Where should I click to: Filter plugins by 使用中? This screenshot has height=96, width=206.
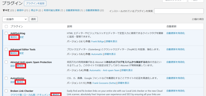(x=20, y=10)
